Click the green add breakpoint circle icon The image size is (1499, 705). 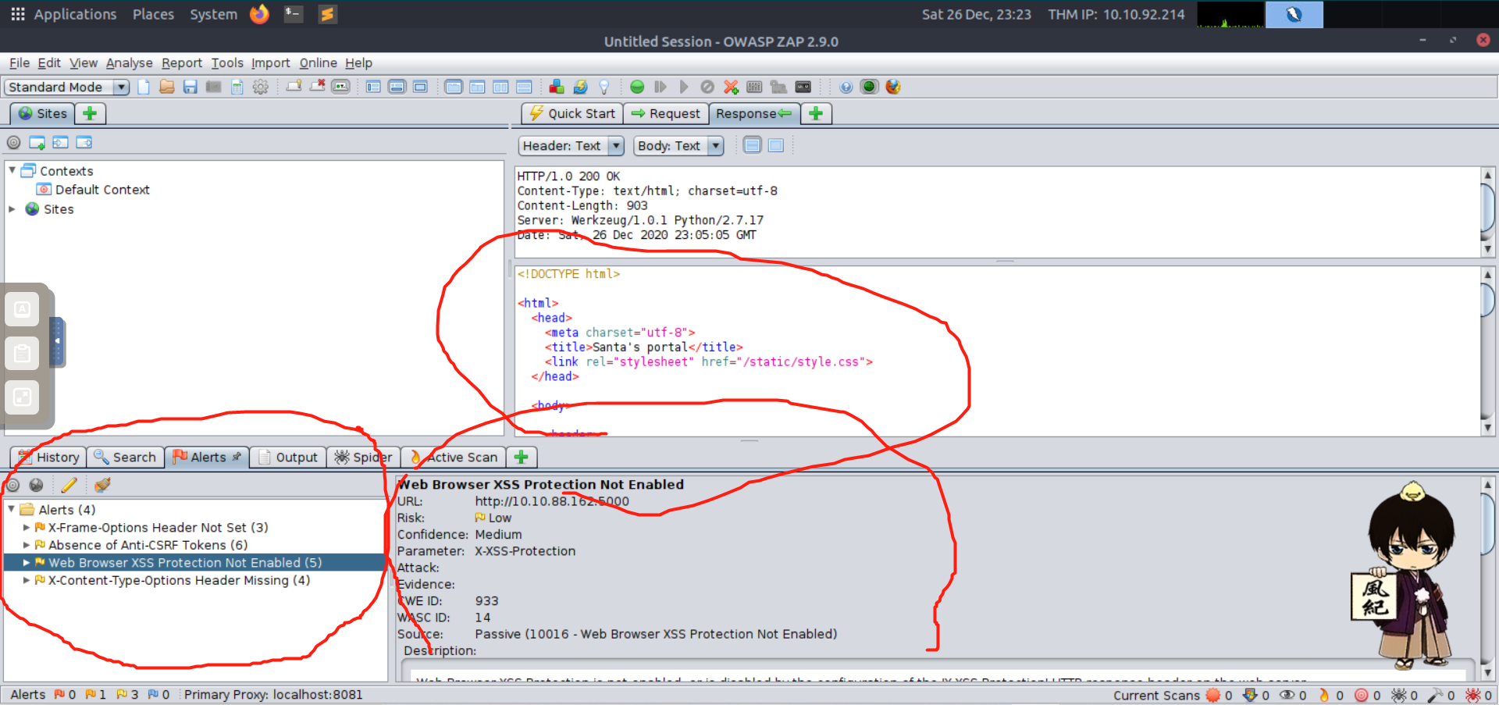coord(637,87)
